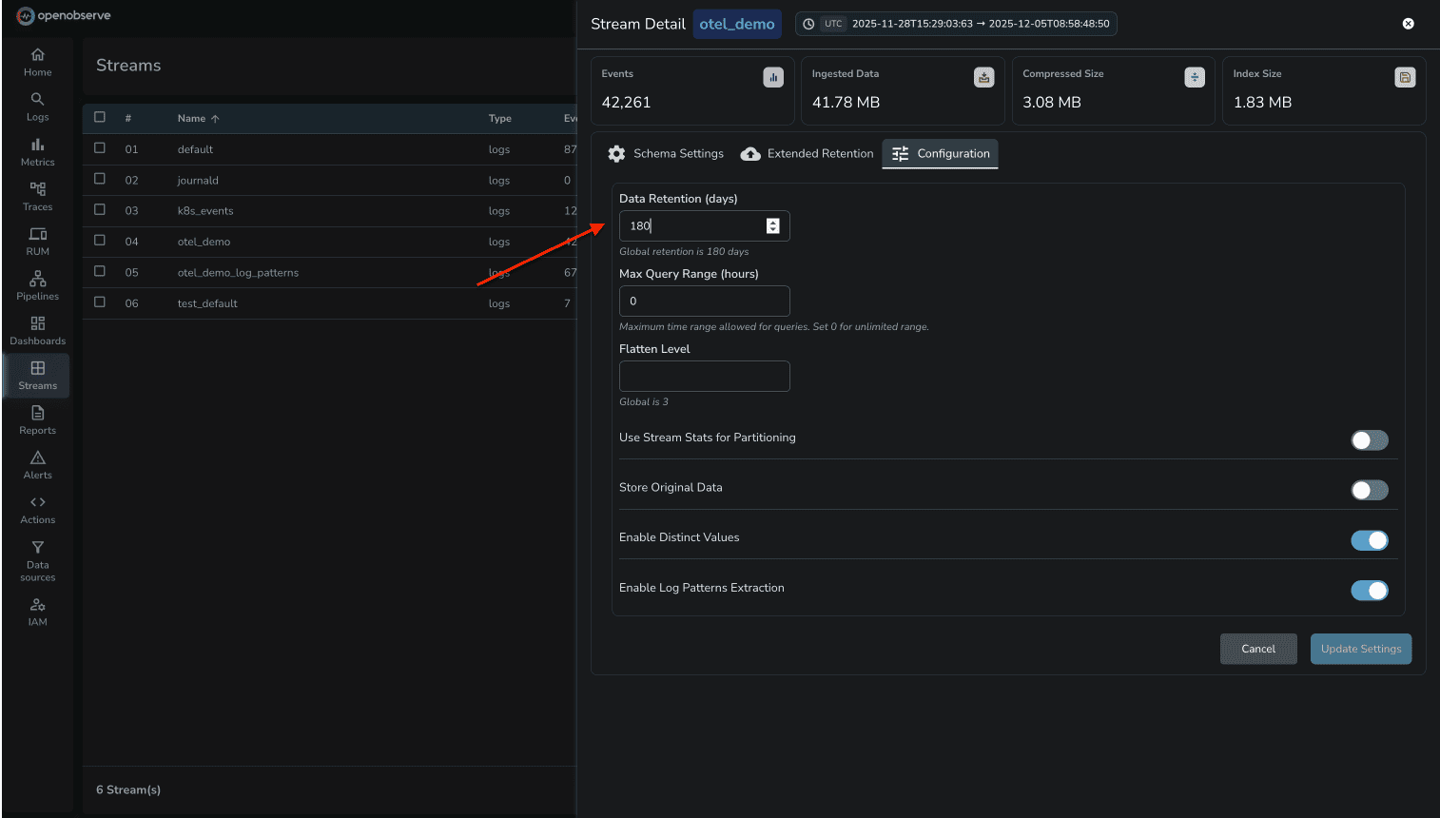The height and width of the screenshot is (818, 1440).
Task: Open the Extended Retention tab
Action: click(806, 153)
